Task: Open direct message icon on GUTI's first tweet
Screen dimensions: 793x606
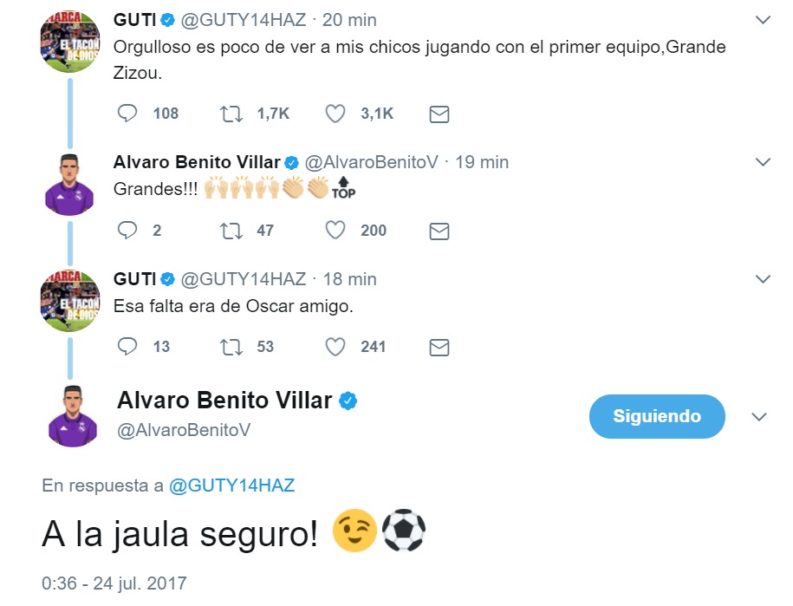Action: 439,113
